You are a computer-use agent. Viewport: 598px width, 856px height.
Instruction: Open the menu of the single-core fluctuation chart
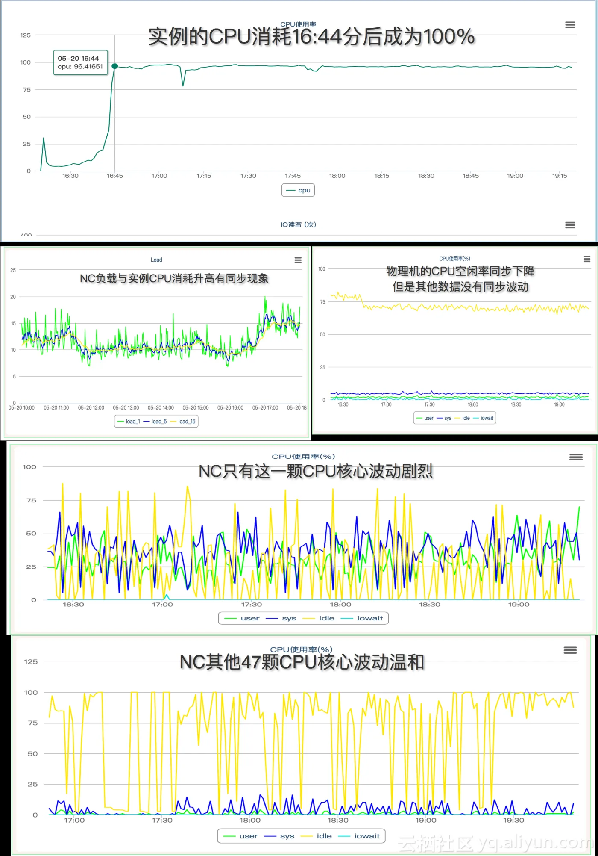576,457
